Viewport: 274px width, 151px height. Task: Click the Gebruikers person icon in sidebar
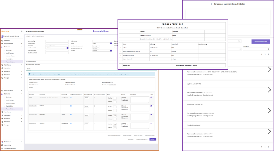click(x=2, y=68)
